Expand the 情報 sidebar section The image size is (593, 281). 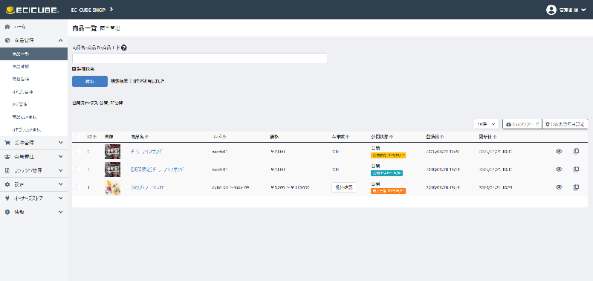pyautogui.click(x=33, y=212)
